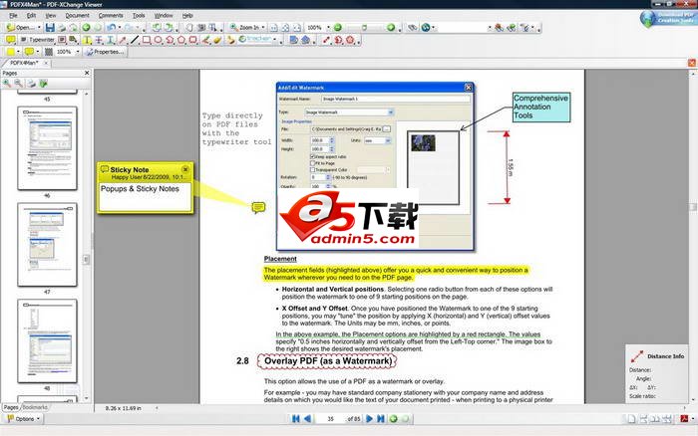The image size is (698, 436).
Task: Click Download PDF Creation Tools banner
Action: 667,19
